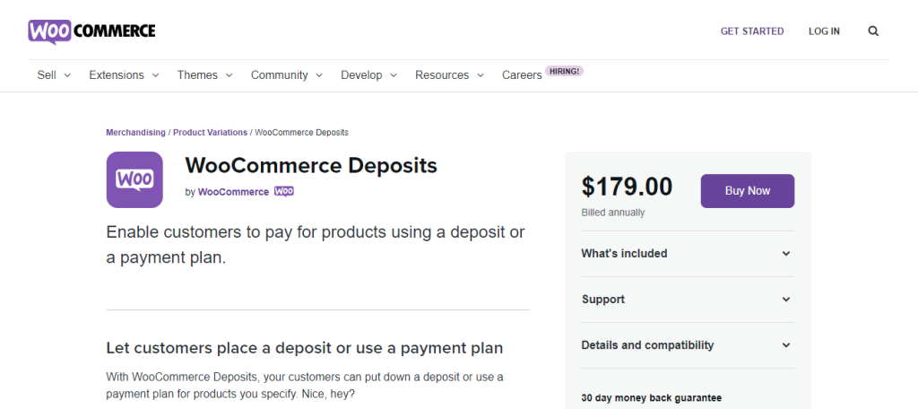Click the purple Woo product icon
This screenshot has width=918, height=409.
[134, 179]
